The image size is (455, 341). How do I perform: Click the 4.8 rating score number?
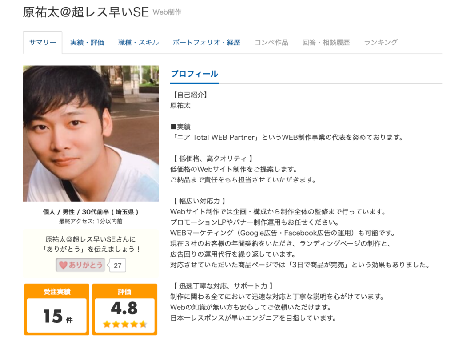(x=124, y=308)
